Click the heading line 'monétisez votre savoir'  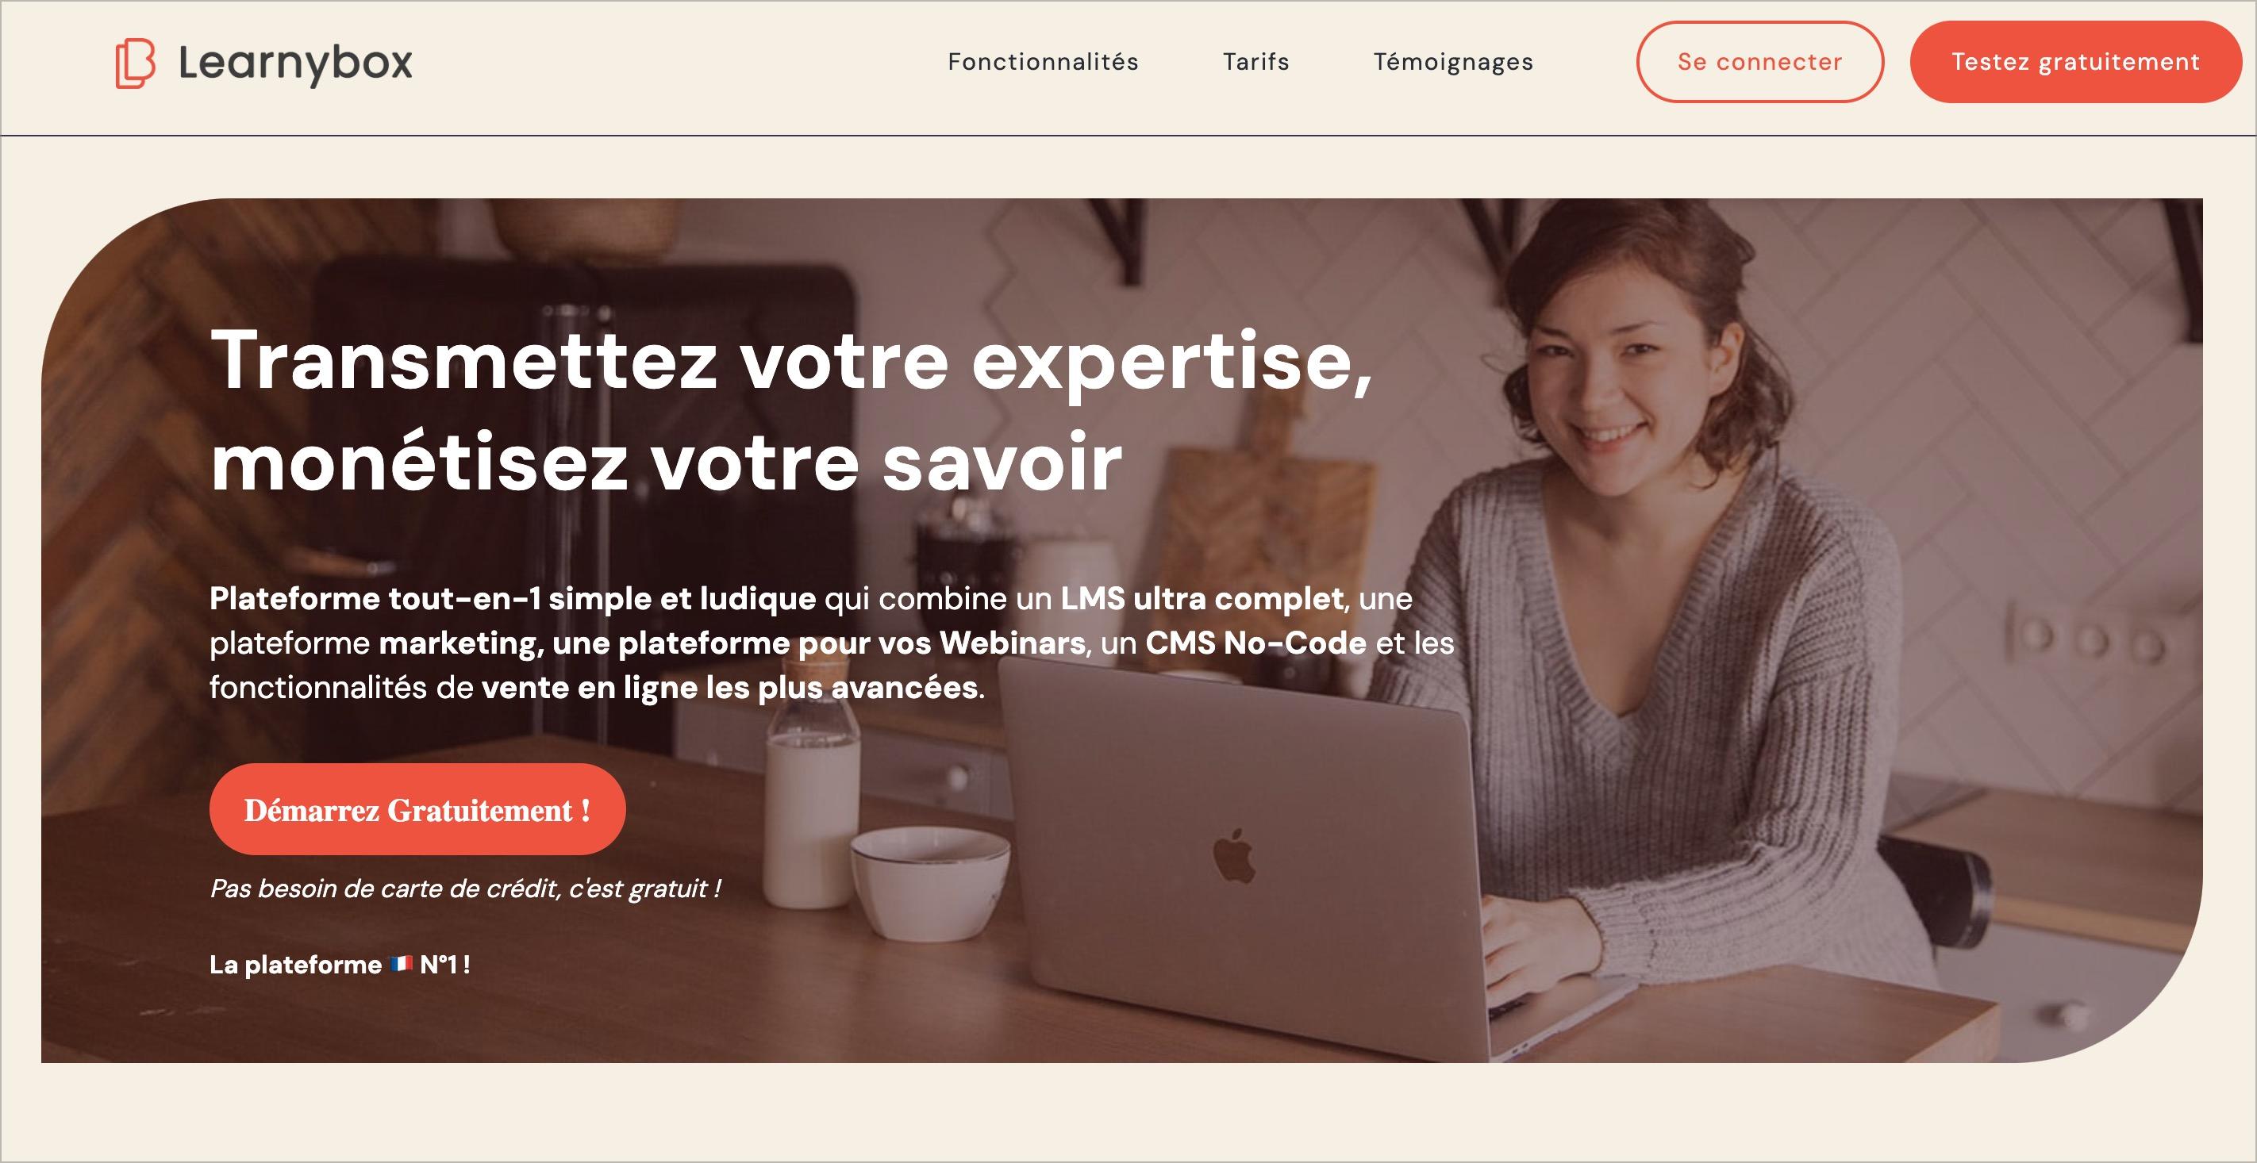click(x=666, y=463)
